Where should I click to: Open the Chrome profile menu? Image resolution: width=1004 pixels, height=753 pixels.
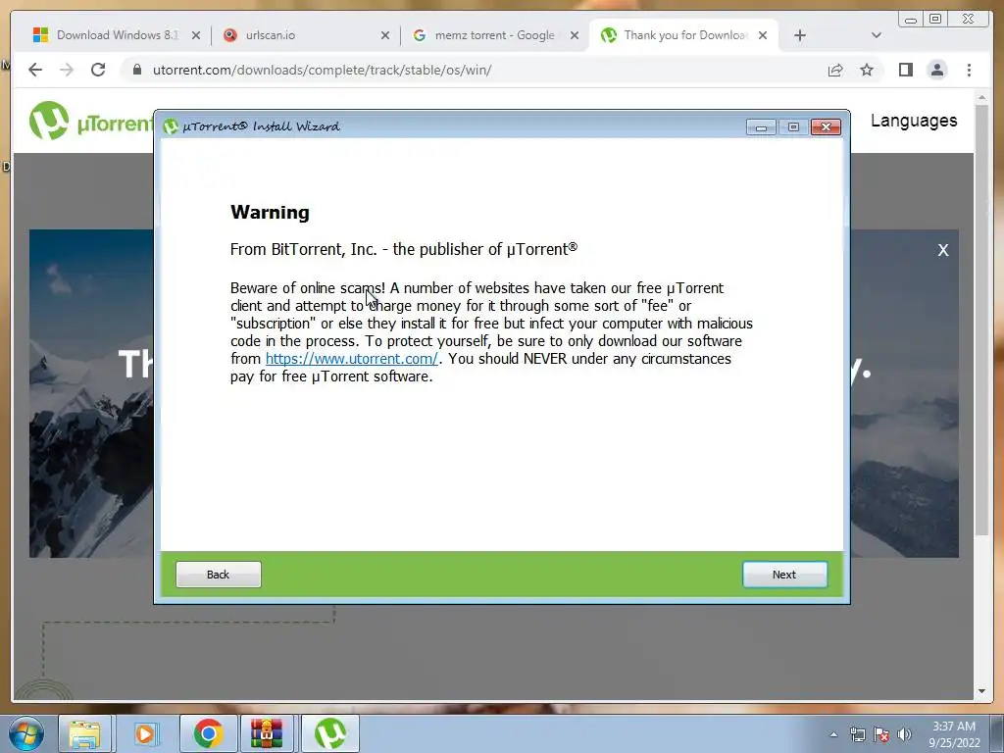936,70
